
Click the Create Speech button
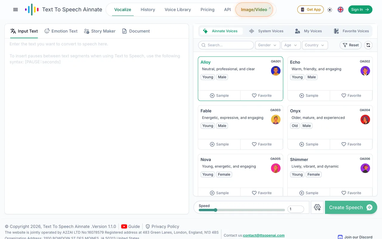coord(351,207)
